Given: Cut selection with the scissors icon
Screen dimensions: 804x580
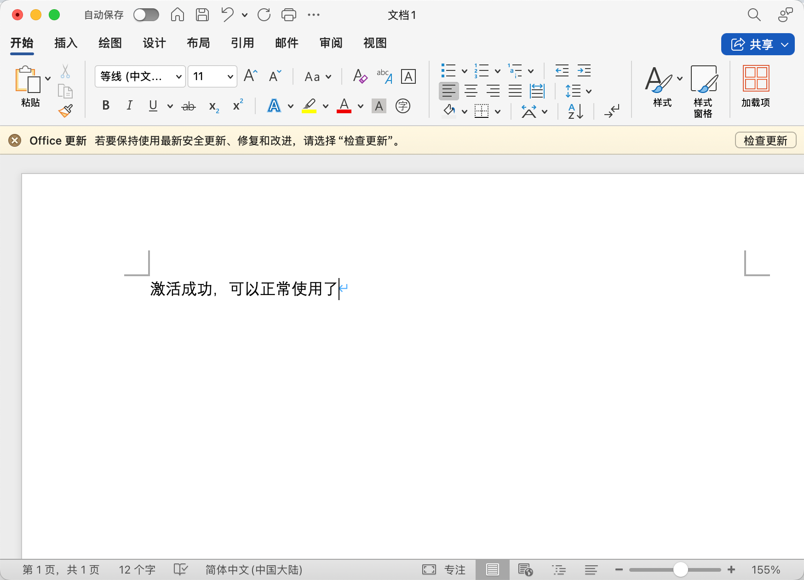Looking at the screenshot, I should point(65,71).
